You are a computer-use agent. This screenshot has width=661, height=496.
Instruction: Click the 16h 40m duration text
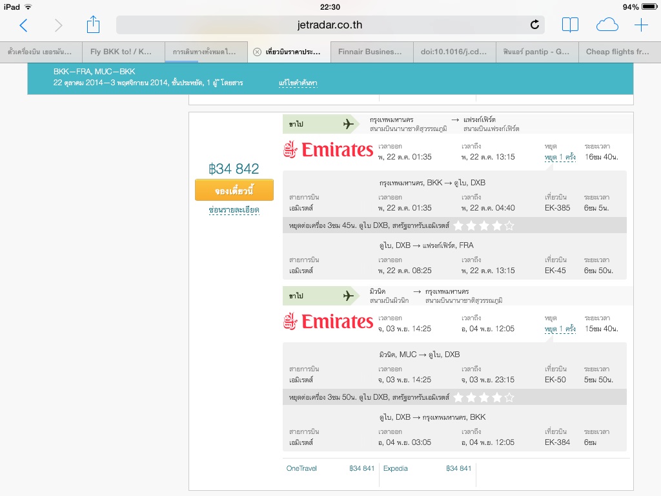coord(602,158)
